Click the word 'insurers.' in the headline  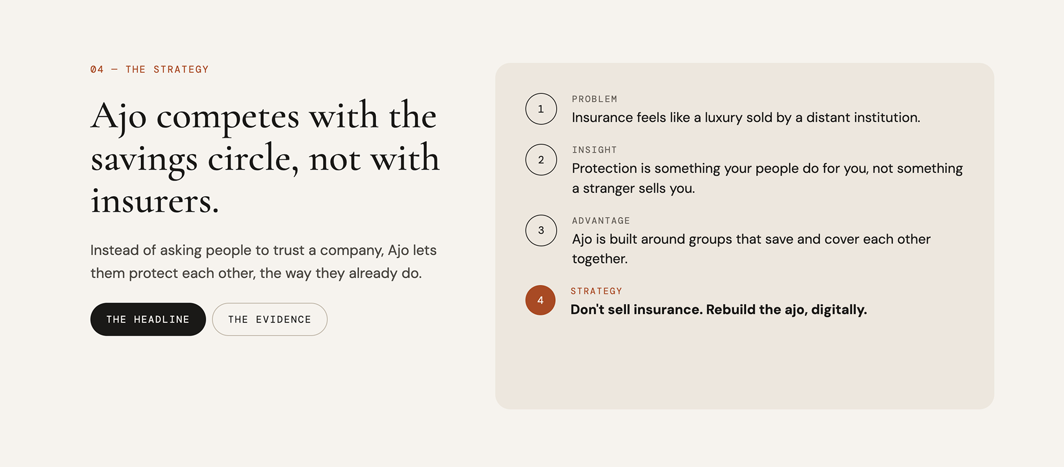pos(155,201)
